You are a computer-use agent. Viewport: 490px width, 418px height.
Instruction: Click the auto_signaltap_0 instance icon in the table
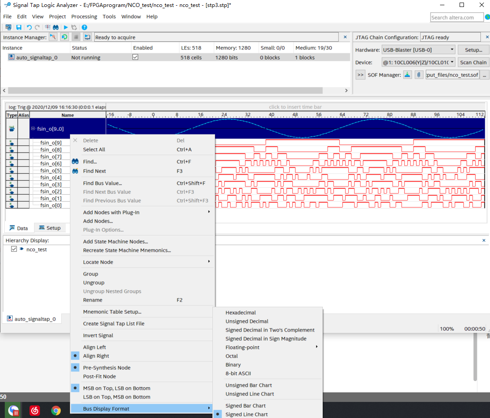11,57
